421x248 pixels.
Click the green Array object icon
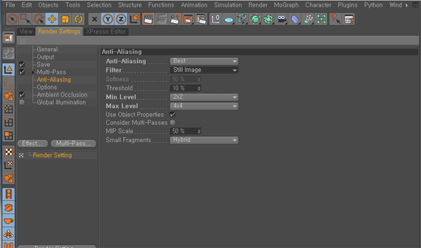(268, 19)
